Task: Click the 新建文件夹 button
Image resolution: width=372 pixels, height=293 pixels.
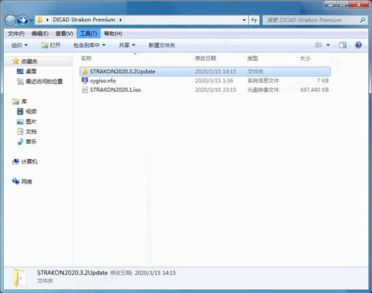Action: 162,45
